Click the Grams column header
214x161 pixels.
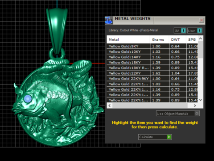[160, 39]
